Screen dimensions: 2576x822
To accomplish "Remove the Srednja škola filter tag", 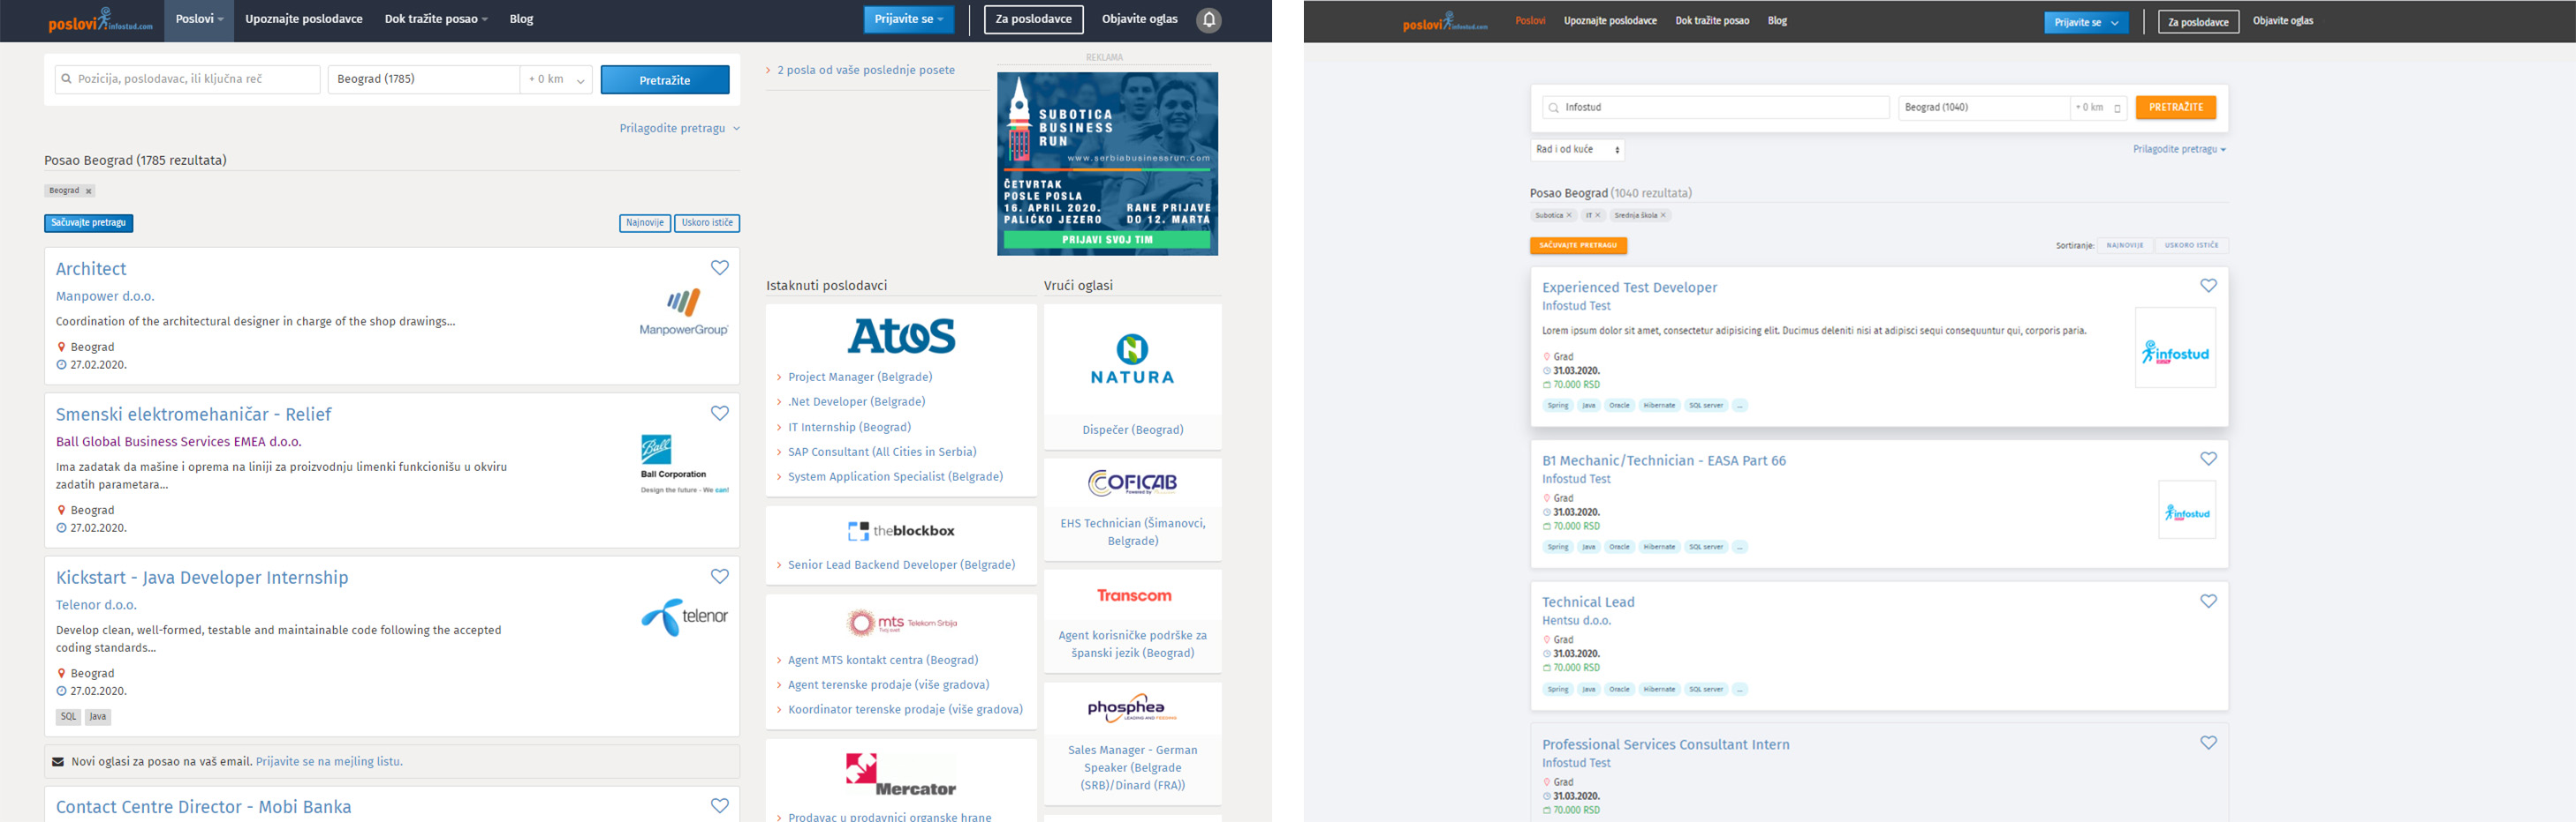I will [1663, 216].
